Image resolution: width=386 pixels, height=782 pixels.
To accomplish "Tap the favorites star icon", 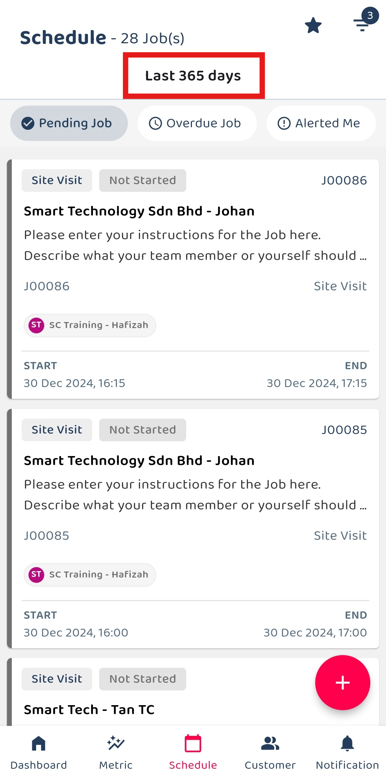I will tap(313, 26).
